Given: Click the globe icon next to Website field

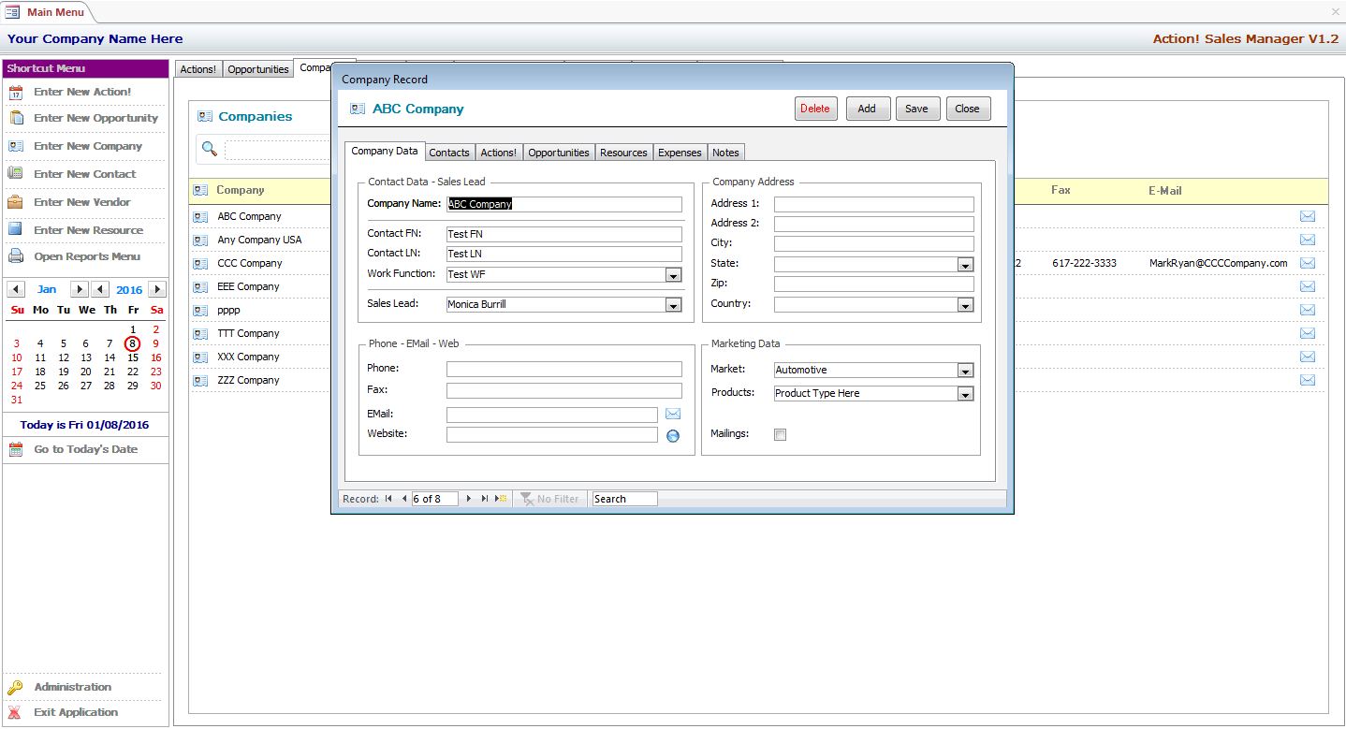Looking at the screenshot, I should pos(672,435).
